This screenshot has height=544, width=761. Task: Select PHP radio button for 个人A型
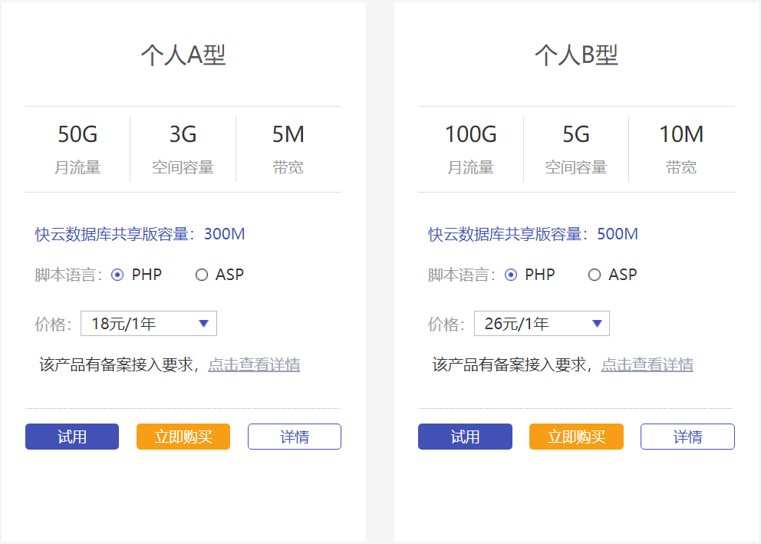click(117, 275)
